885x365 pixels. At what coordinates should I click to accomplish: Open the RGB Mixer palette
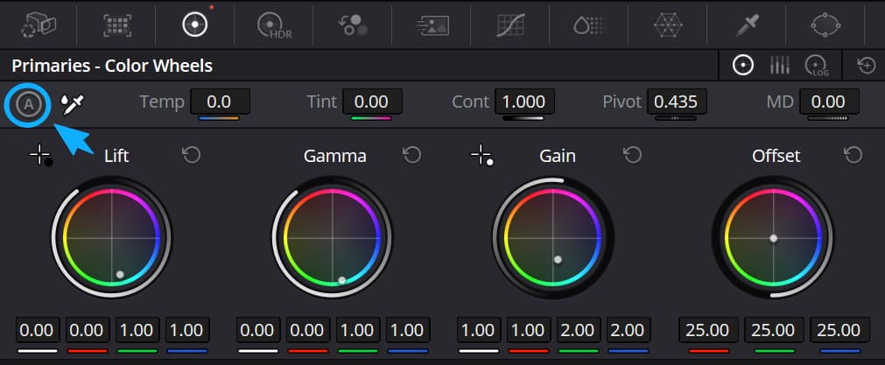[353, 25]
